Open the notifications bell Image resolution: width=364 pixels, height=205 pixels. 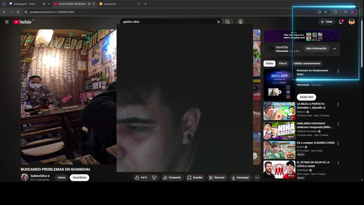[341, 22]
